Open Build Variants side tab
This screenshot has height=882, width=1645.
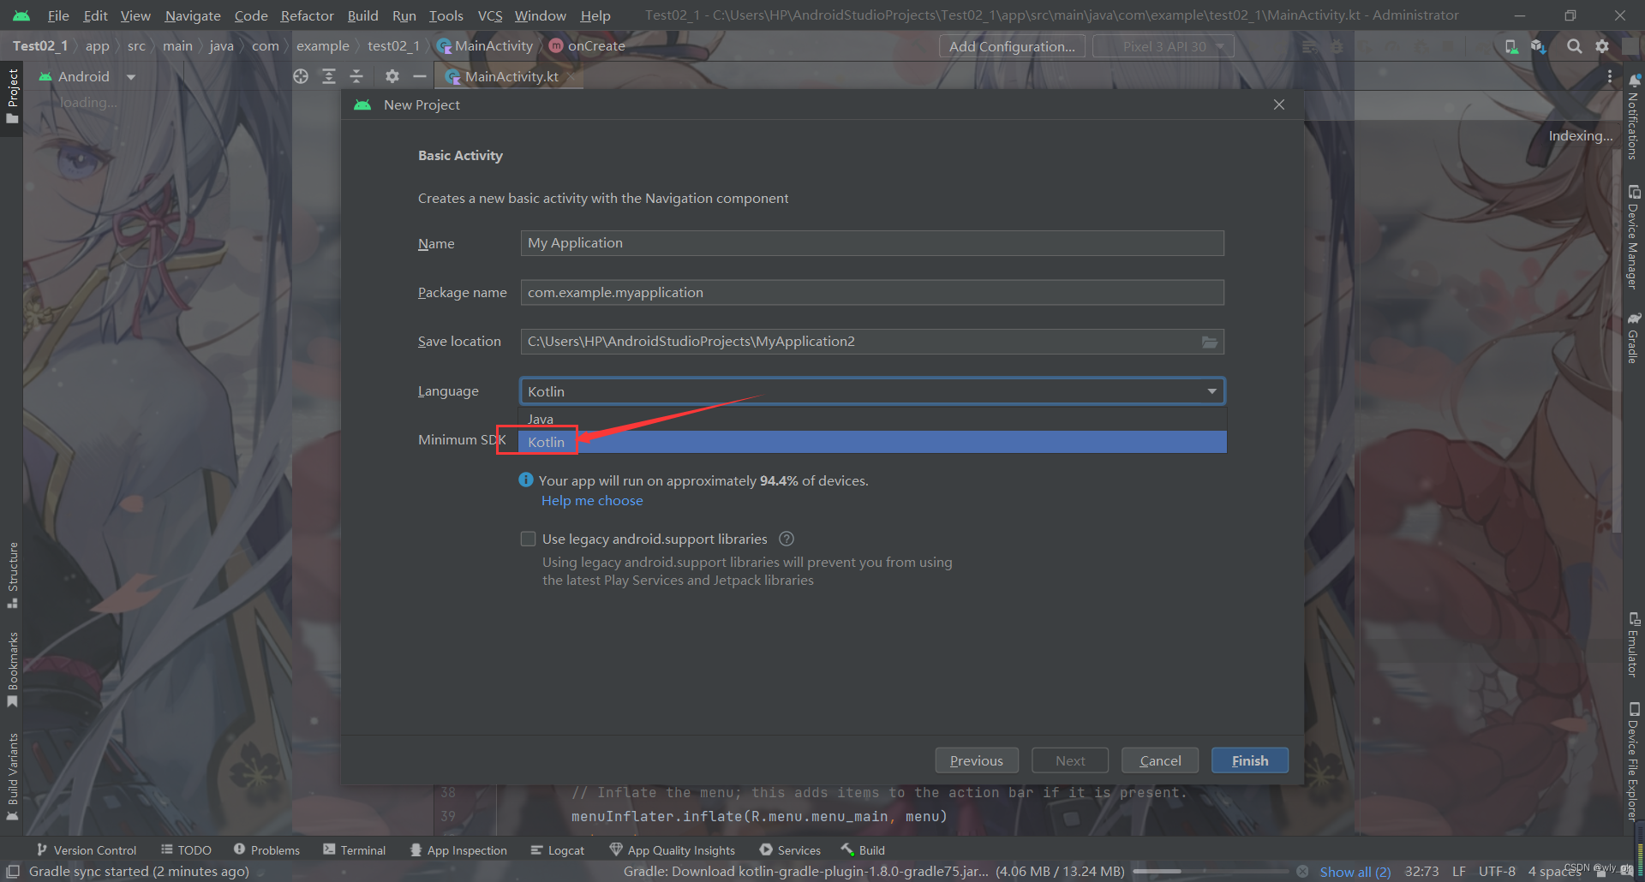coord(12,777)
